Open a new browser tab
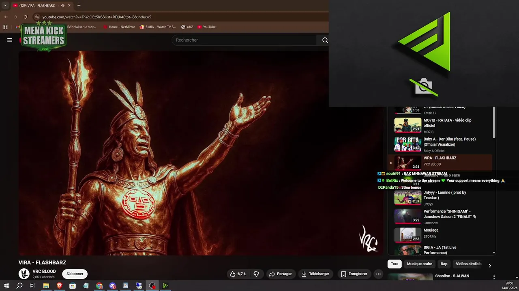 coord(79,6)
